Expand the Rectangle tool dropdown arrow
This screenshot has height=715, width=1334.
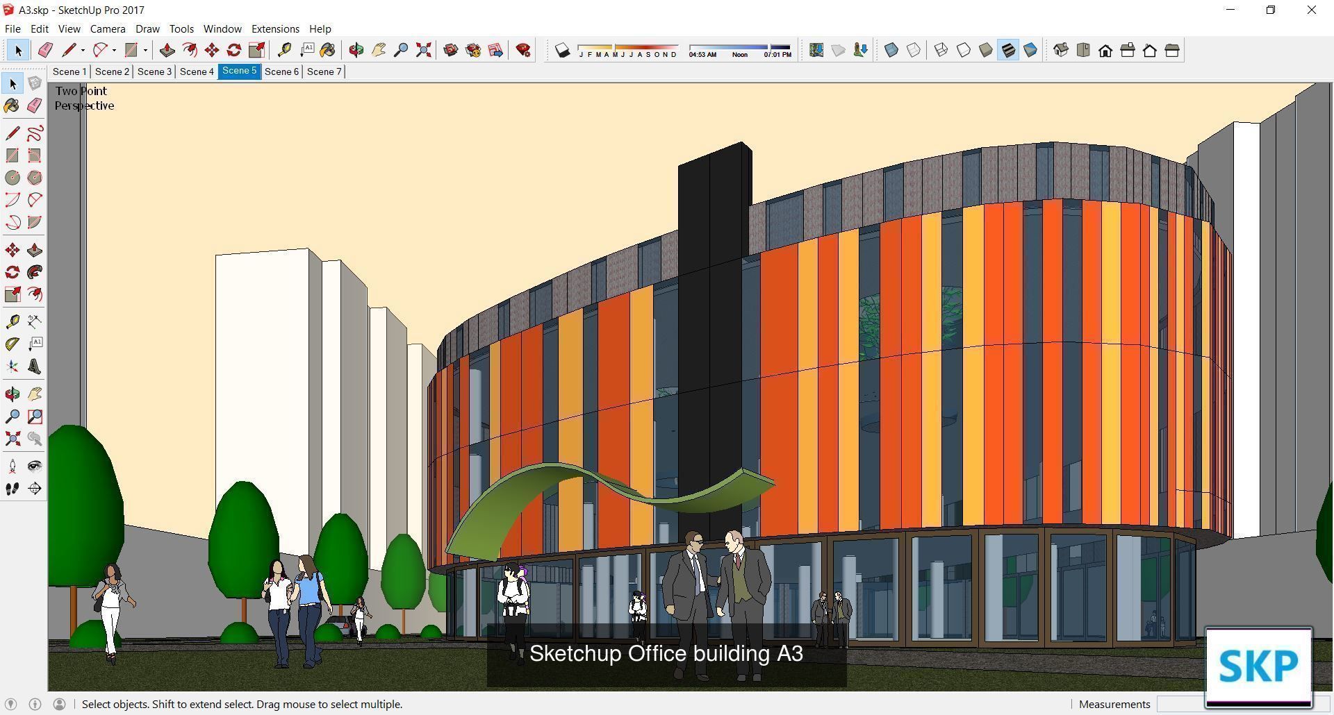[x=145, y=50]
